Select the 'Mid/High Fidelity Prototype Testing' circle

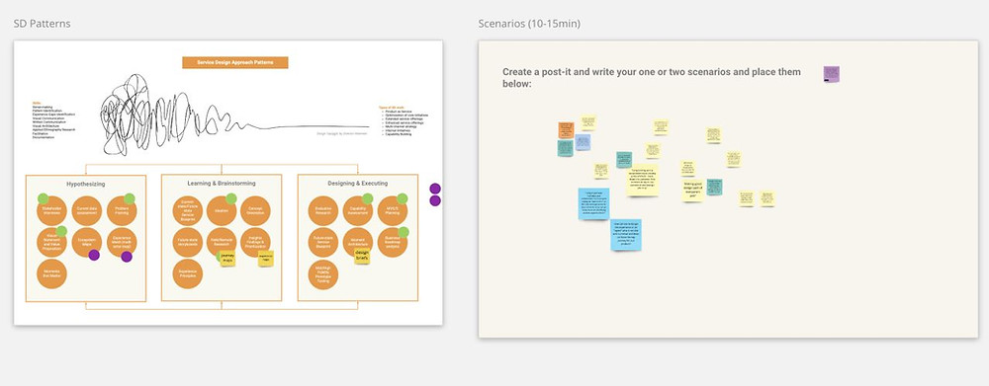pos(323,275)
